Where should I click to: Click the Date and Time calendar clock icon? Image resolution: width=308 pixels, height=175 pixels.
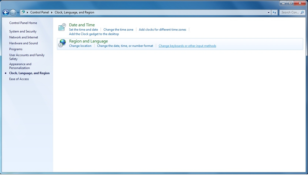62,27
